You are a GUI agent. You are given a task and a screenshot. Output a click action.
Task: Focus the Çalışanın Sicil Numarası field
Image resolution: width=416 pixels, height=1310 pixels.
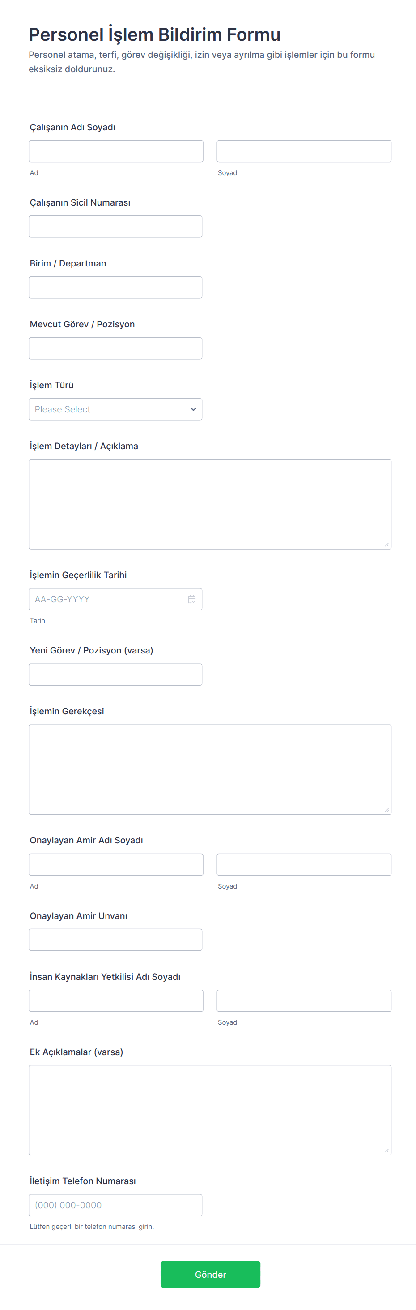115,226
